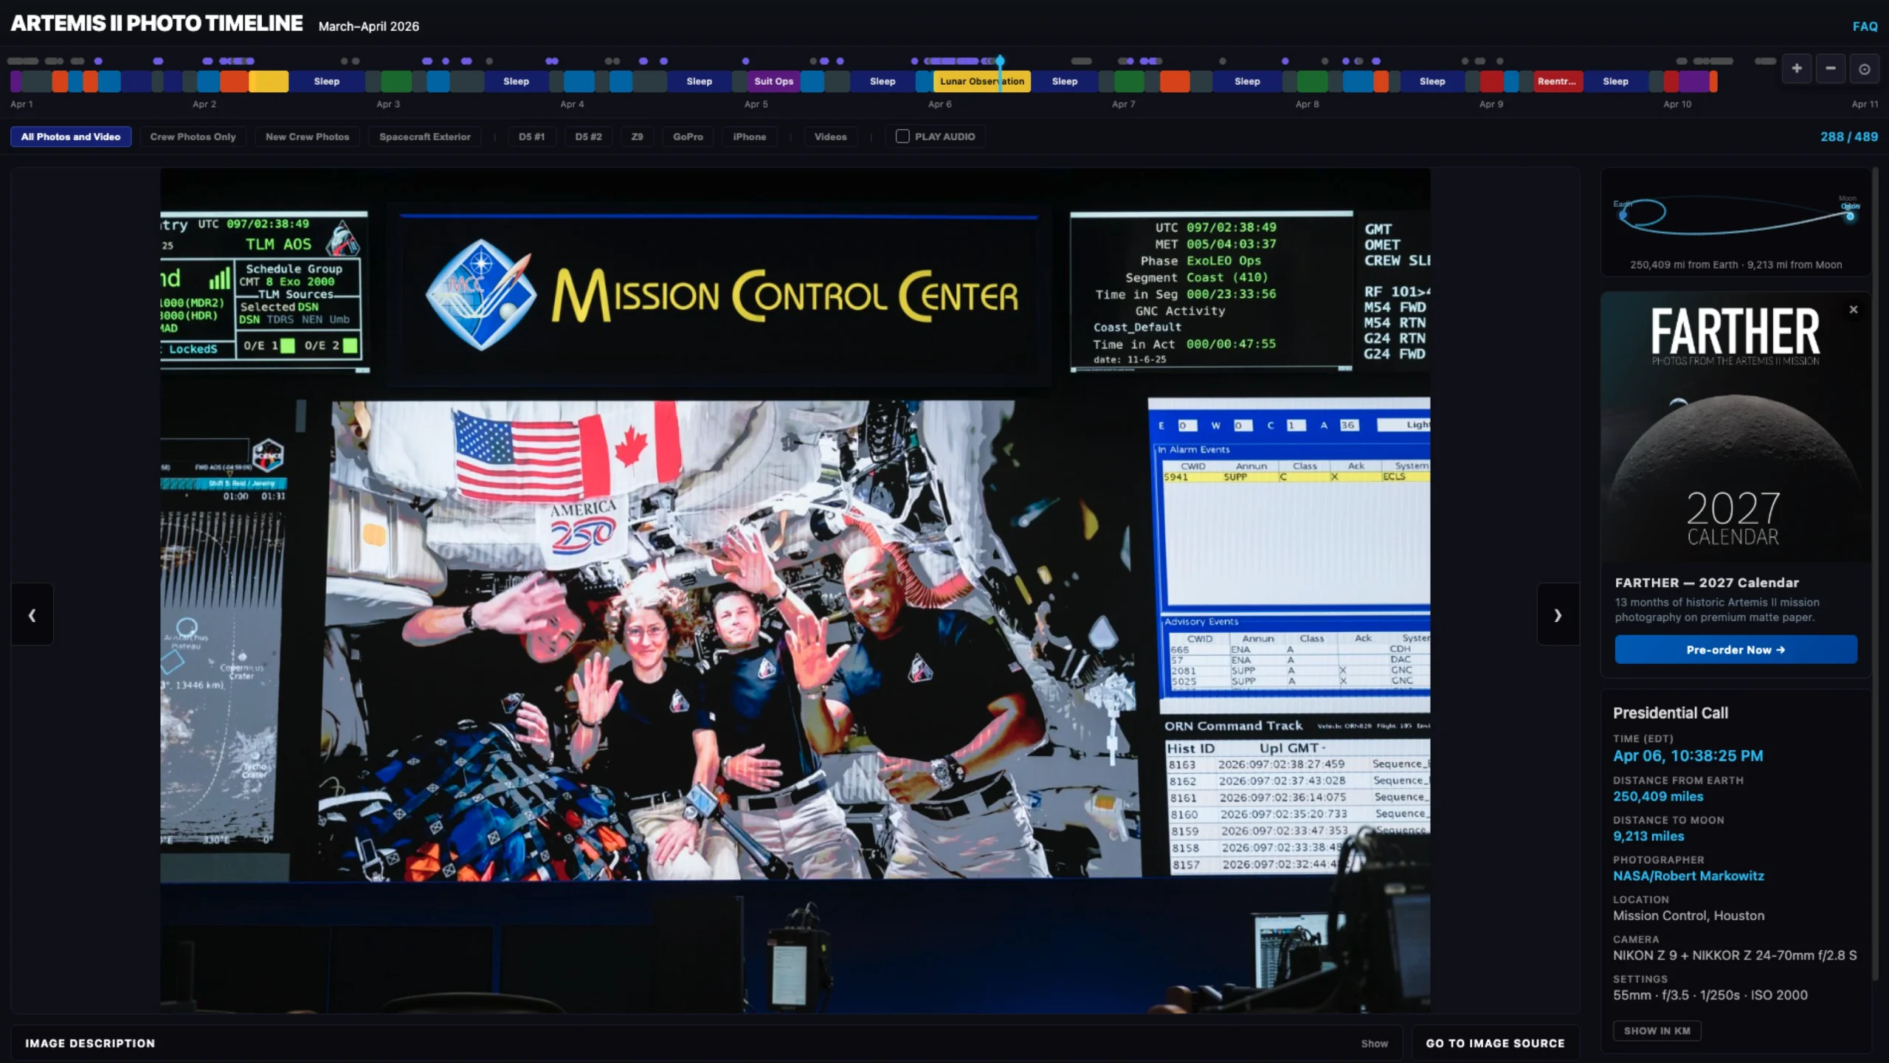The image size is (1889, 1063).
Task: Pre-order the 2027 calendar now
Action: coord(1736,650)
